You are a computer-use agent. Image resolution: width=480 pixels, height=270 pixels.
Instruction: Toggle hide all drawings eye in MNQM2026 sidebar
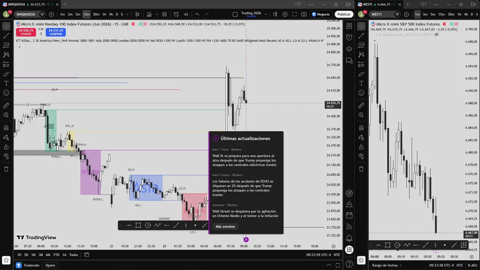pos(6,156)
